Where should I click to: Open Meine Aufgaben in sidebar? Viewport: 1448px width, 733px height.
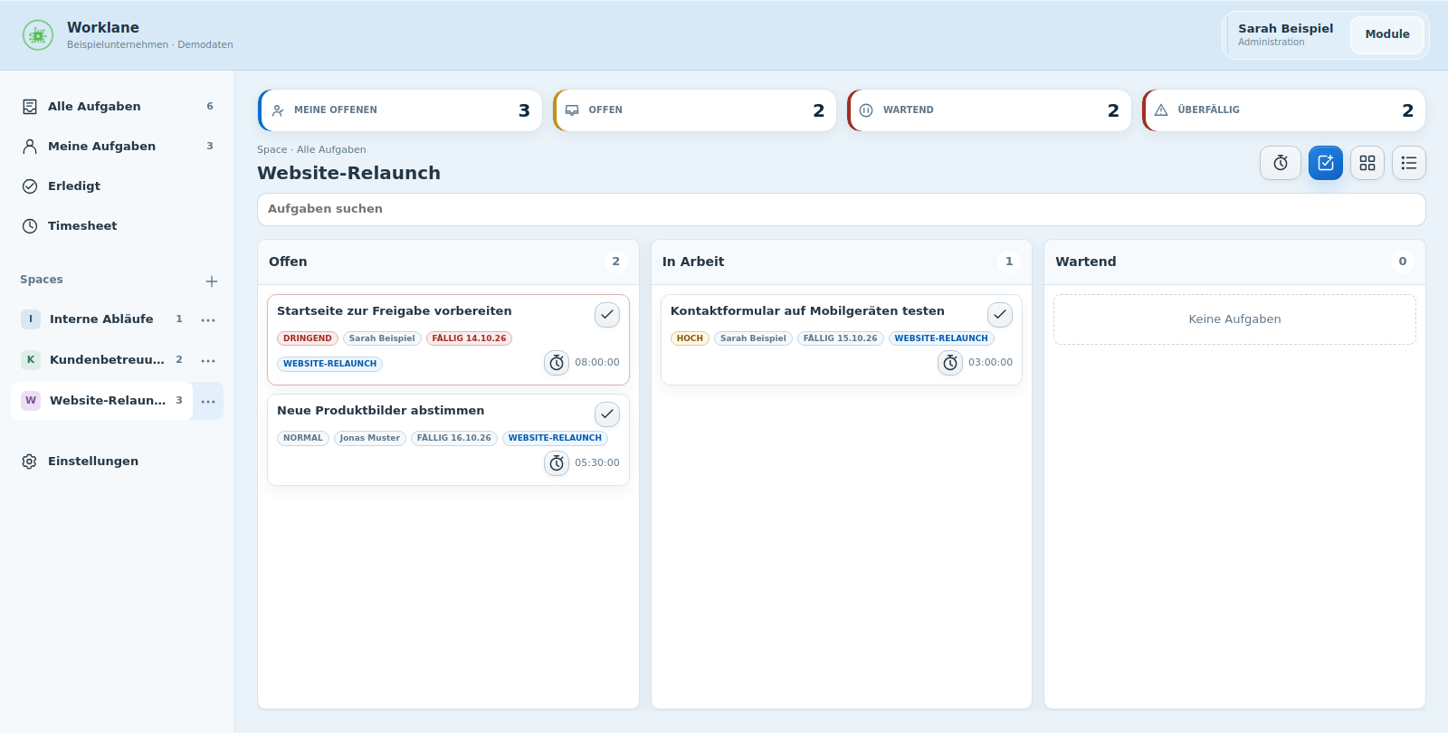[118, 147]
